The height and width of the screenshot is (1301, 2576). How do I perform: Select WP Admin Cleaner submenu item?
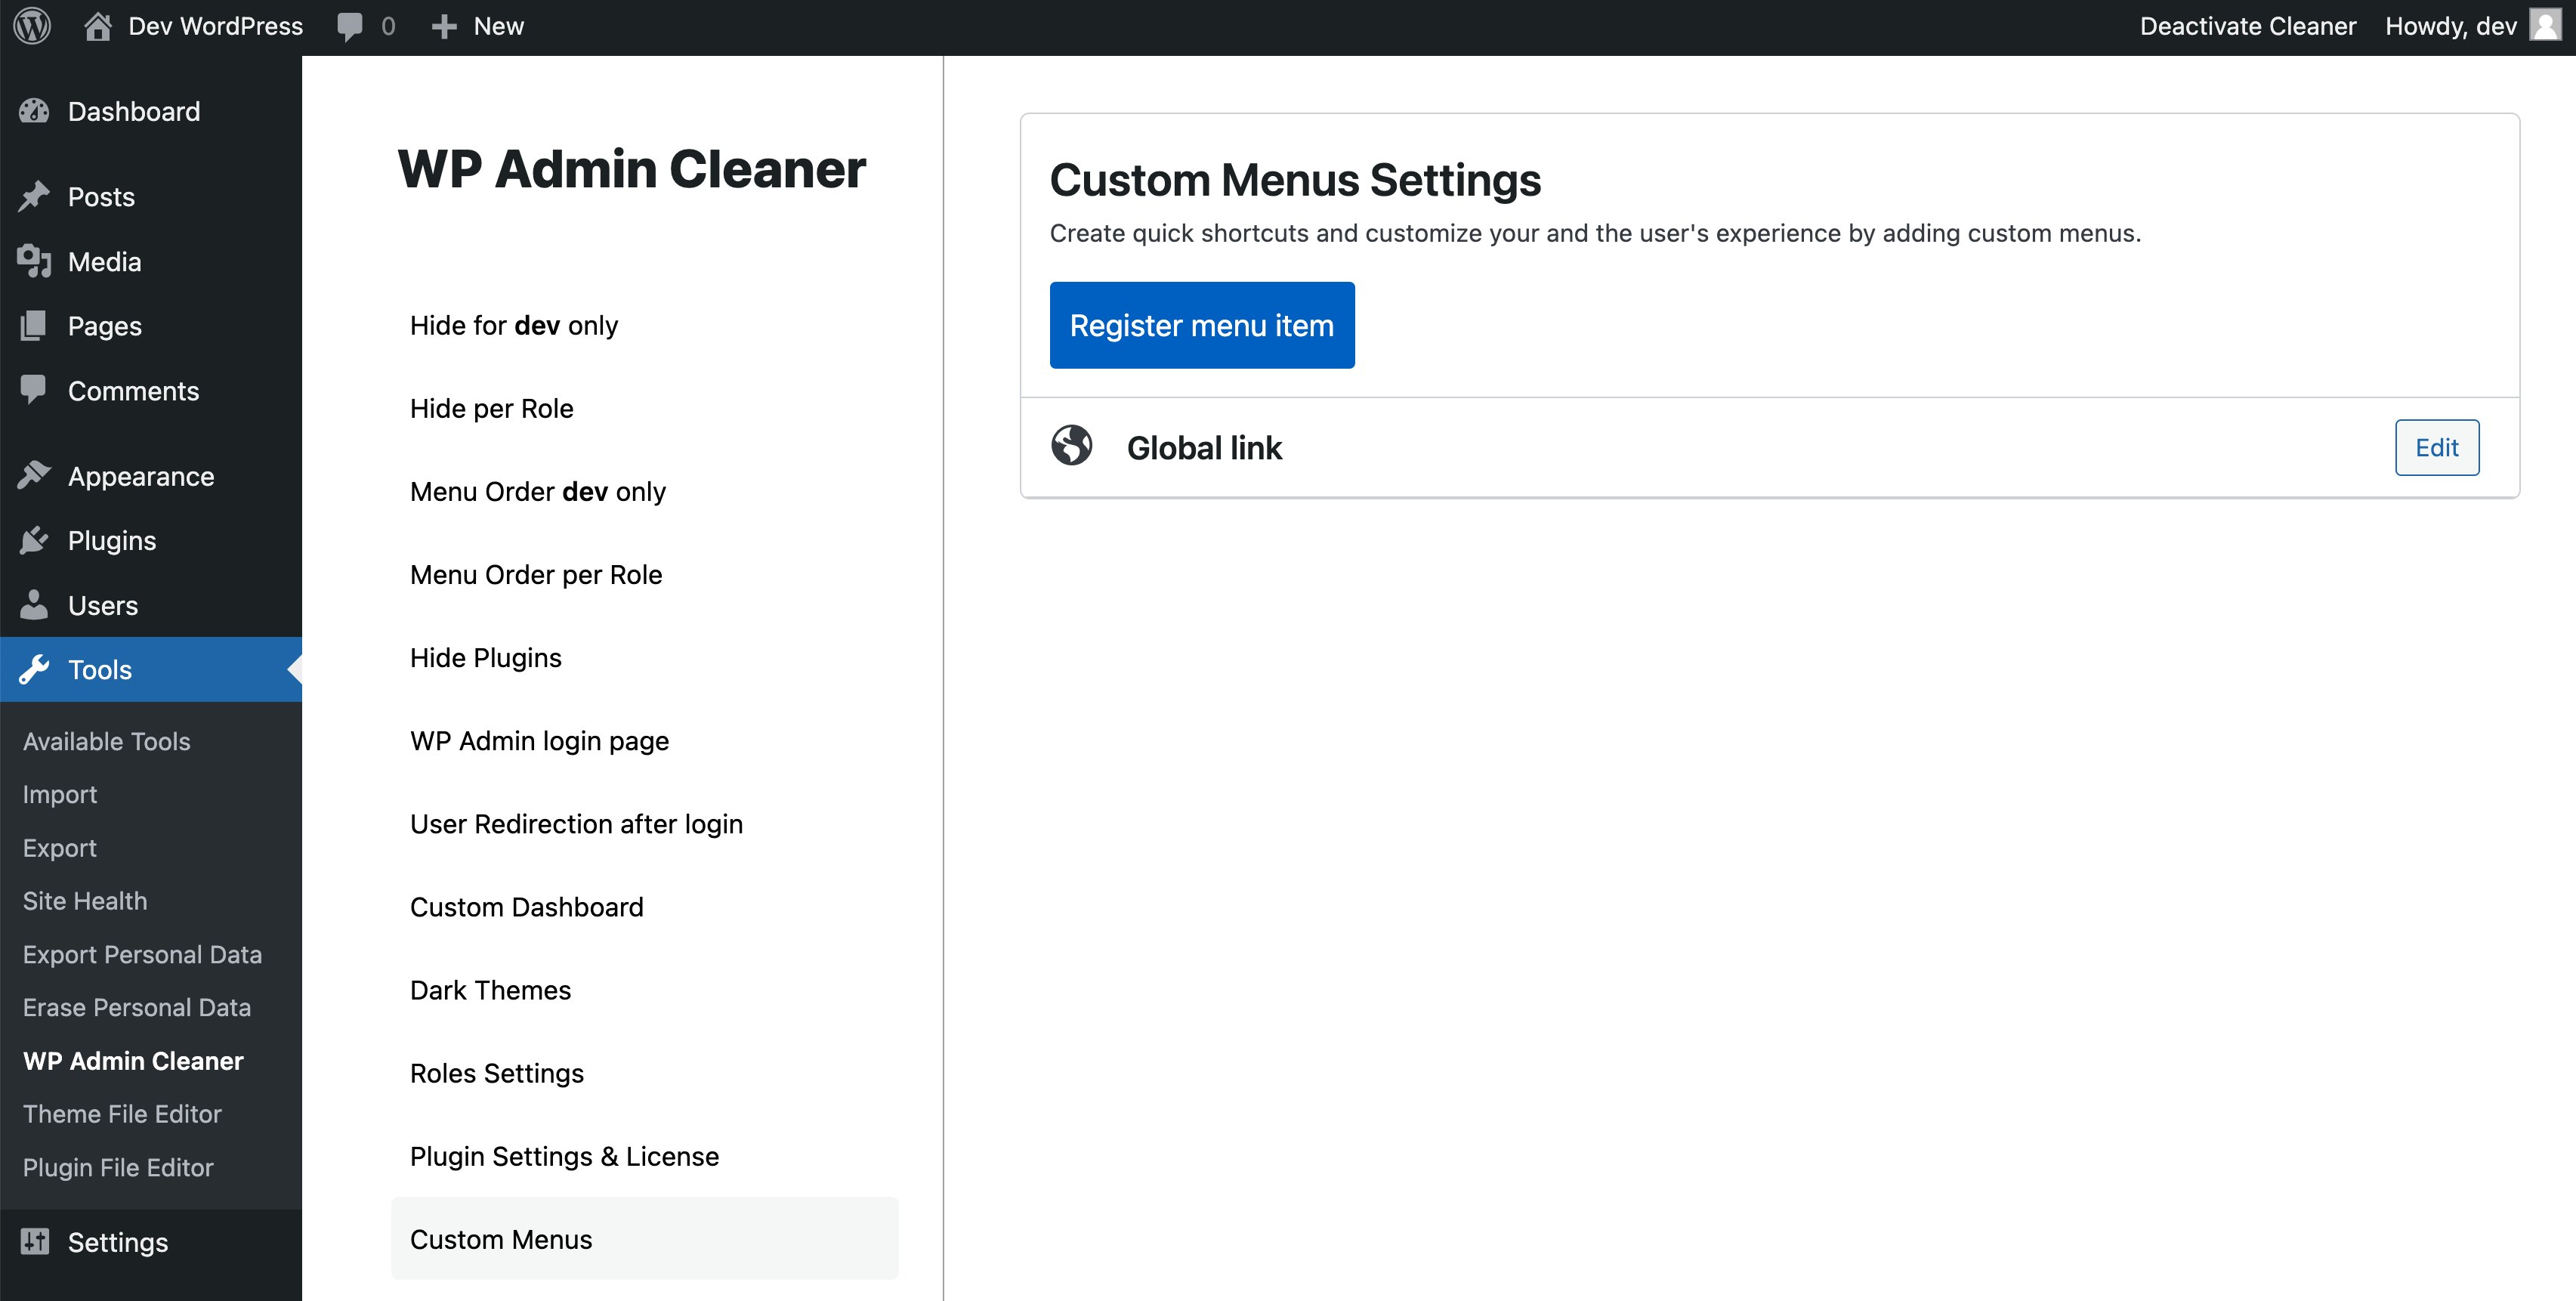point(133,1061)
